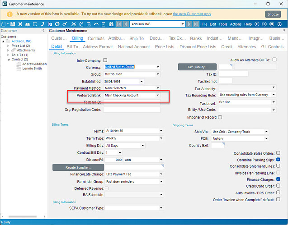Click the tree panel horizontal scrollbar
The image size is (288, 225).
coord(23,216)
